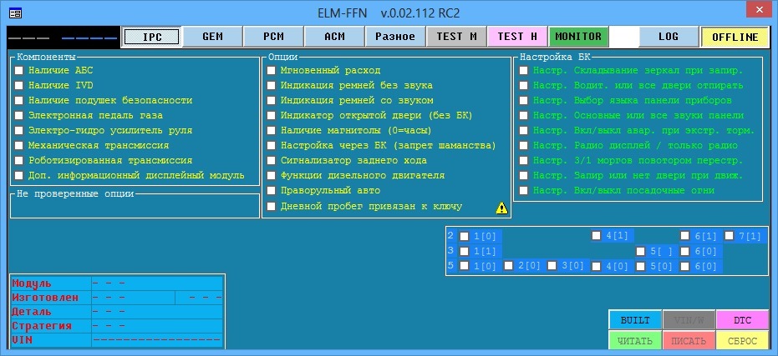
Task: Click the VIN label in info table
Action: coord(22,339)
